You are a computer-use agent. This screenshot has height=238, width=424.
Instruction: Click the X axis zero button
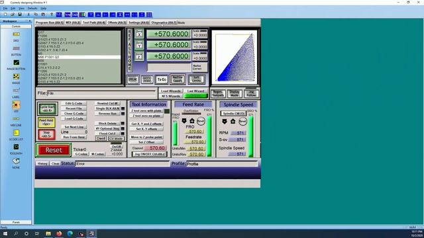point(139,34)
